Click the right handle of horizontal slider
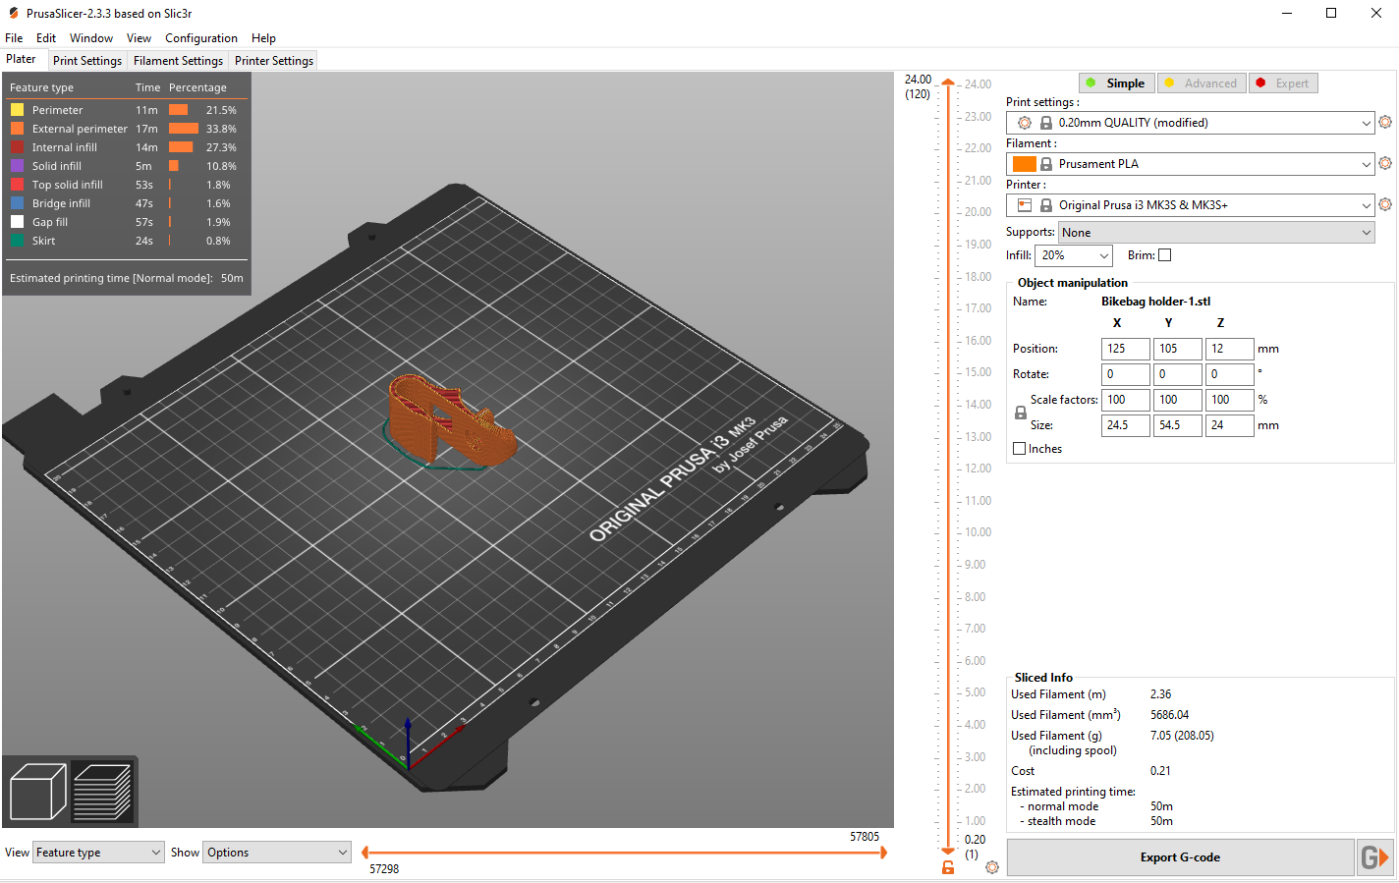Screen dimensions: 1399x883 click(883, 853)
